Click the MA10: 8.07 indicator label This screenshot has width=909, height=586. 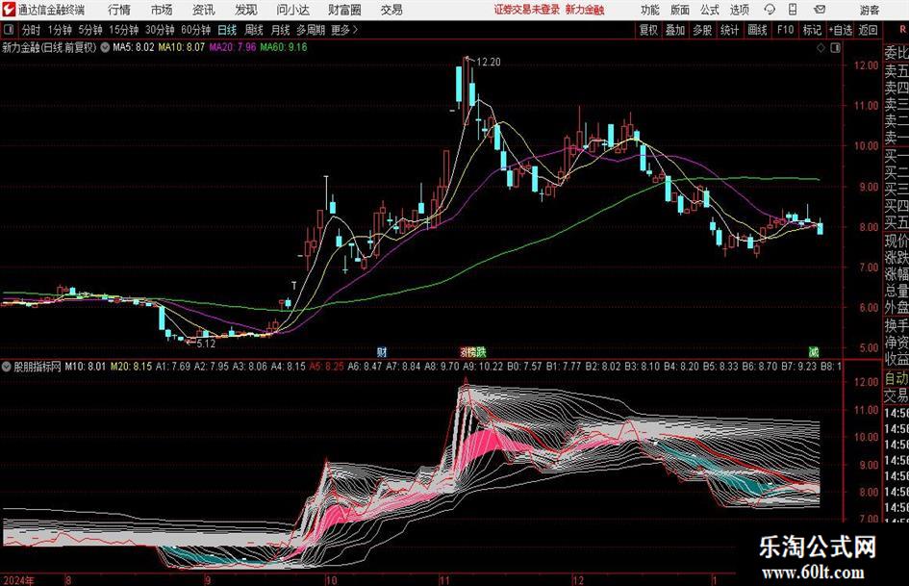[182, 47]
